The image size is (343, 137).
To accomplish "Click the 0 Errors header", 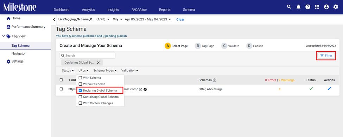I will pos(271,80).
